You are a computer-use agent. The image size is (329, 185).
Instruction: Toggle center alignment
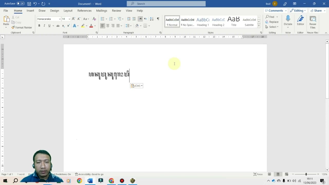coord(108,26)
